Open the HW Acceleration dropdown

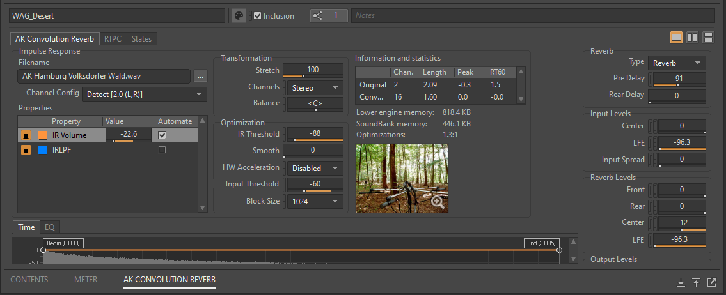tap(314, 169)
